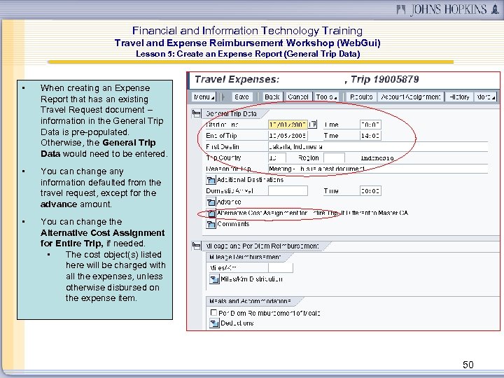Click the Back button
This screenshot has width=504, height=378.
[272, 97]
